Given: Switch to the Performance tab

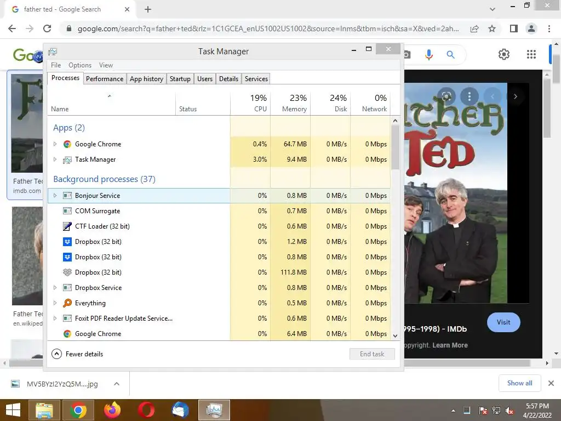Looking at the screenshot, I should coord(105,79).
